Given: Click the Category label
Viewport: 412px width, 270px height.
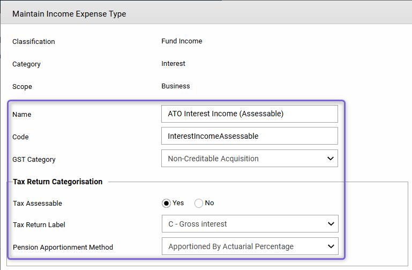Looking at the screenshot, I should click(26, 64).
